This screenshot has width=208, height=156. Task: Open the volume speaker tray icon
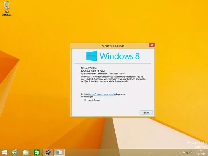tap(192, 152)
